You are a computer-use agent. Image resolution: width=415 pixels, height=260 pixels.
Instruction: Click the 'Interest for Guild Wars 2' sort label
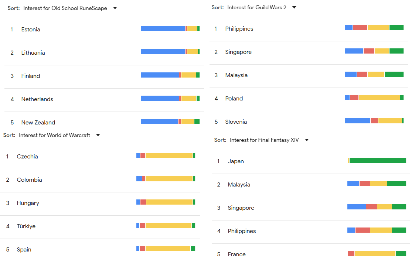[257, 7]
